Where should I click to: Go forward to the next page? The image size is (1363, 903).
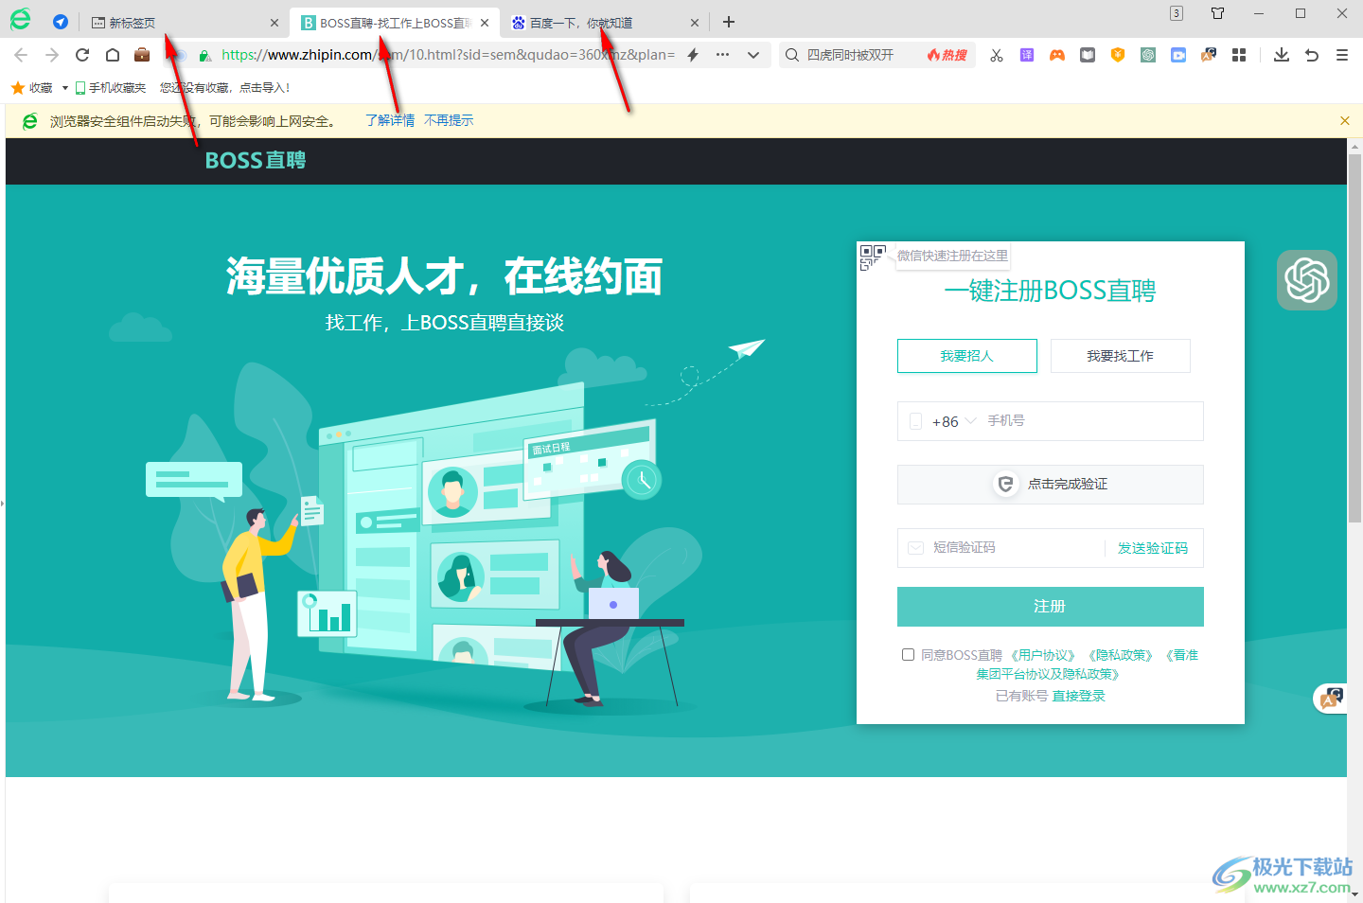coord(52,55)
